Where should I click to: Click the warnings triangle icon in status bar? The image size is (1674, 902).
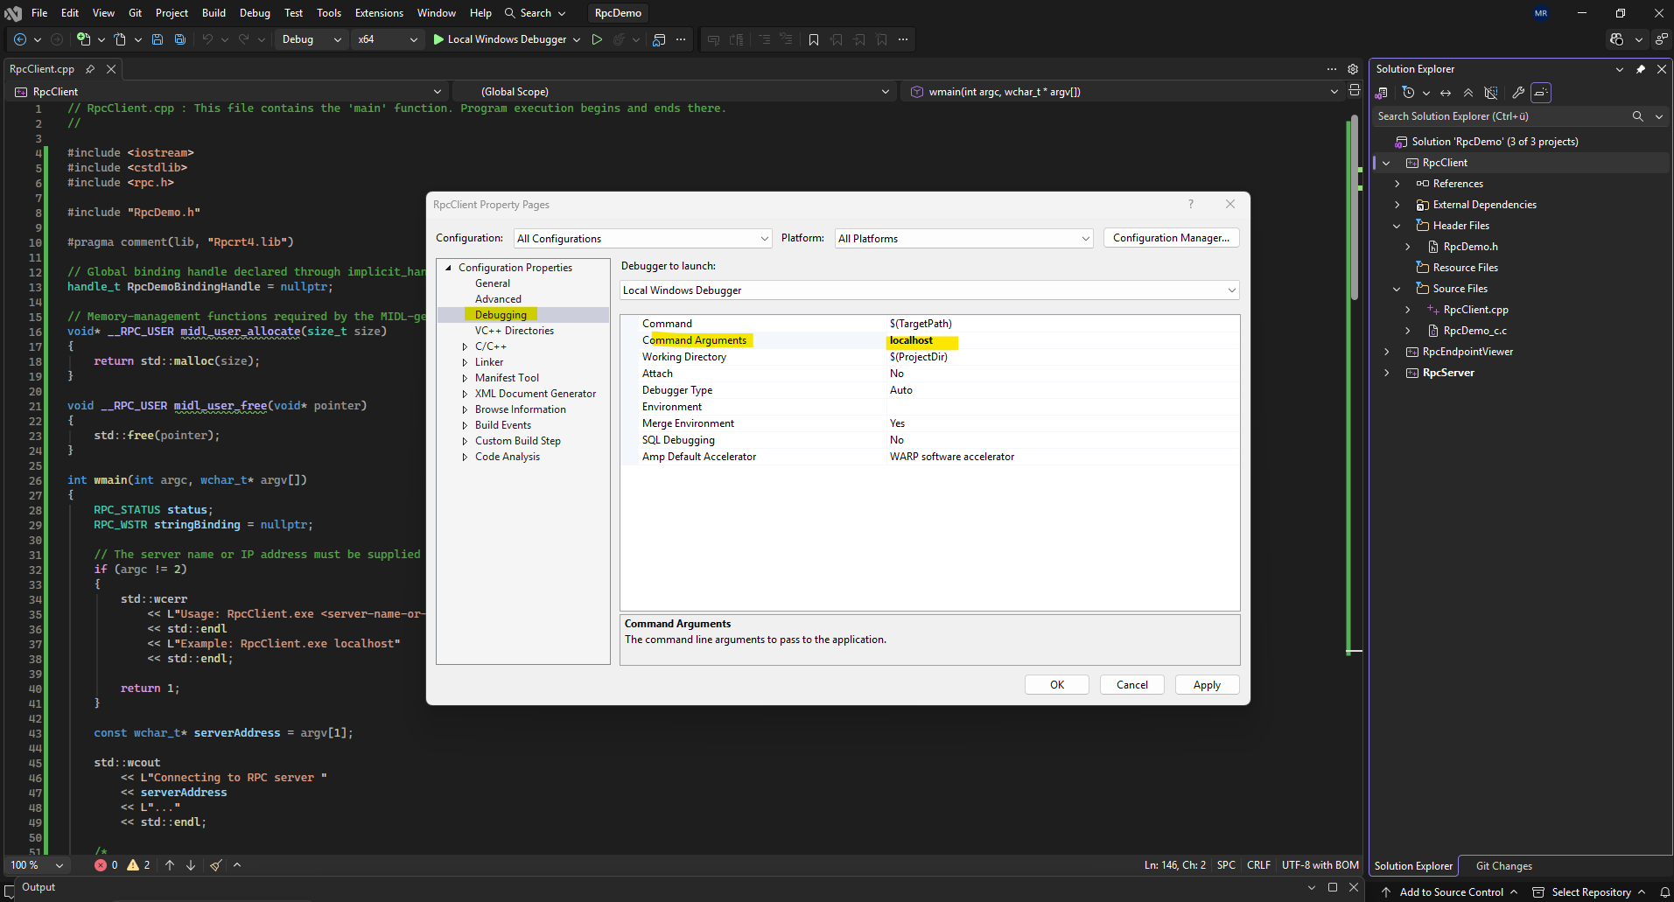pos(133,865)
